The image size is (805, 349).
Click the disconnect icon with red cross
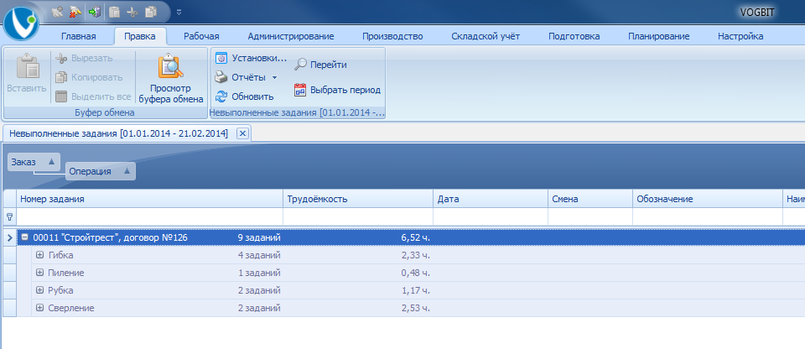point(75,11)
